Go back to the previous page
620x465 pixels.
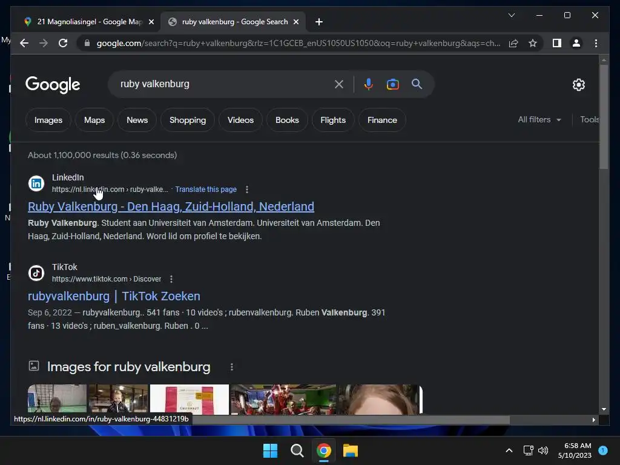(x=24, y=43)
